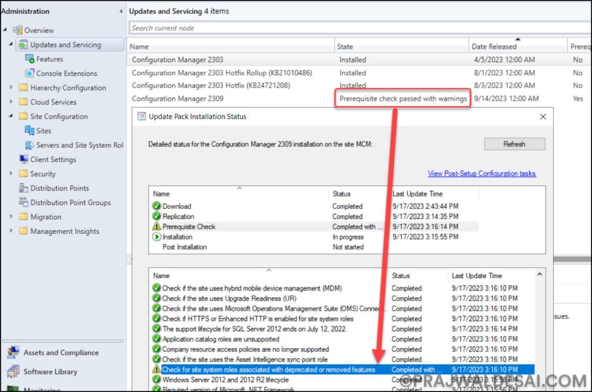
Task: Expand the Migration node
Action: pos(11,216)
